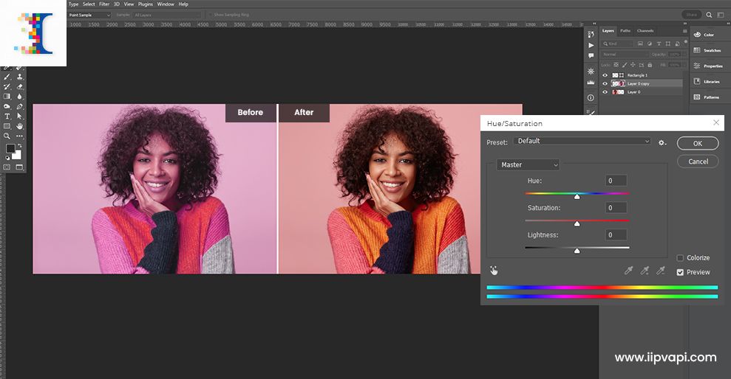Click the on-image adjustment hand icon
Viewport: 731px width, 379px height.
pyautogui.click(x=494, y=271)
